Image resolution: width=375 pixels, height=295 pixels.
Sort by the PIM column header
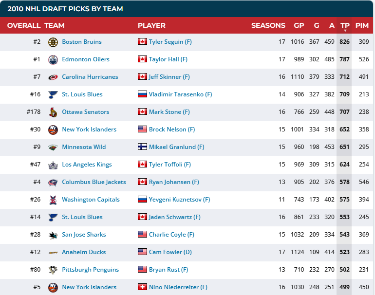(x=362, y=25)
